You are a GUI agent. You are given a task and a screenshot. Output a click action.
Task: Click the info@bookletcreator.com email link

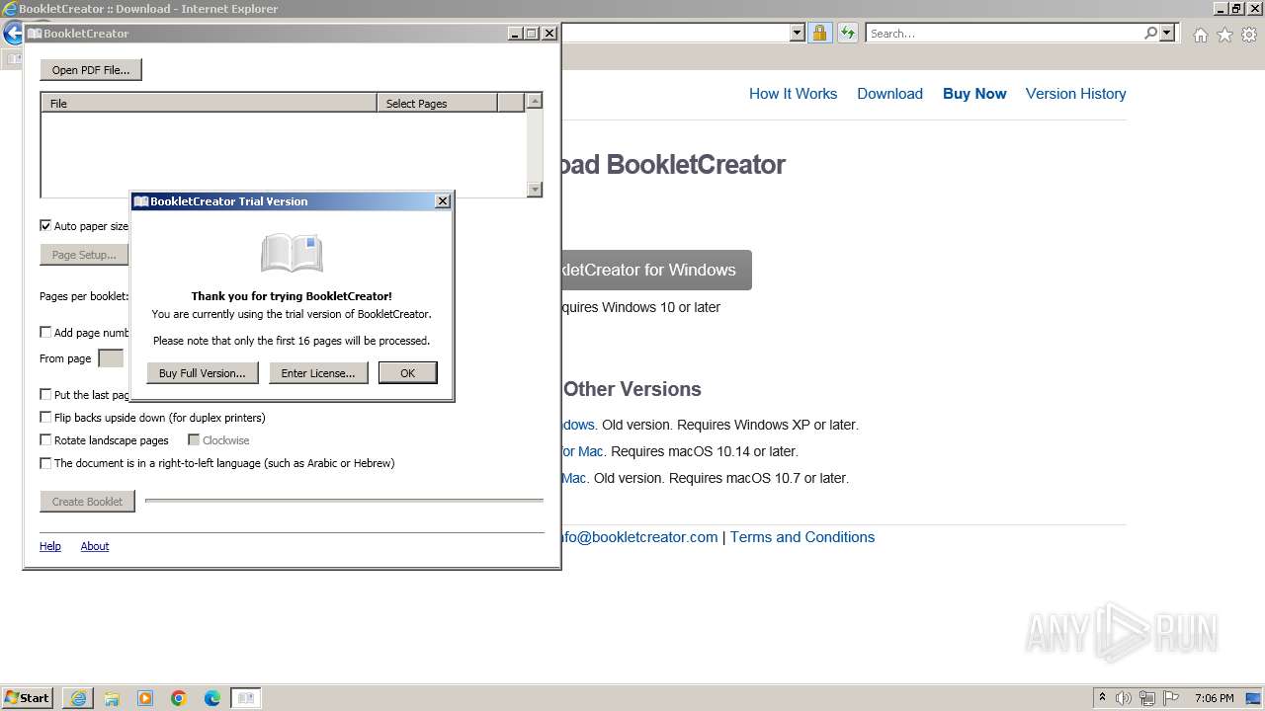tap(639, 537)
